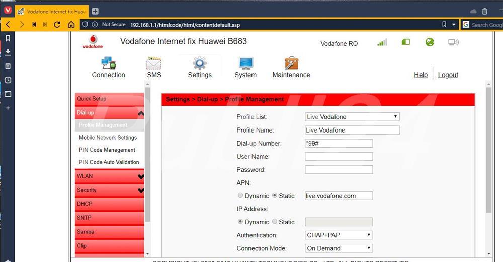
Task: Open the closed tabs trash icon
Action: click(x=485, y=11)
